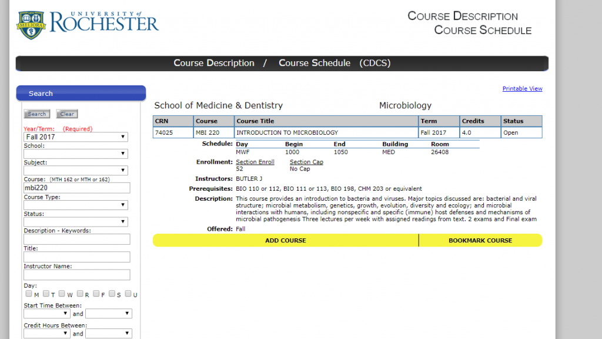Image resolution: width=602 pixels, height=339 pixels.
Task: Click the Section Enroll value 52
Action: [240, 169]
